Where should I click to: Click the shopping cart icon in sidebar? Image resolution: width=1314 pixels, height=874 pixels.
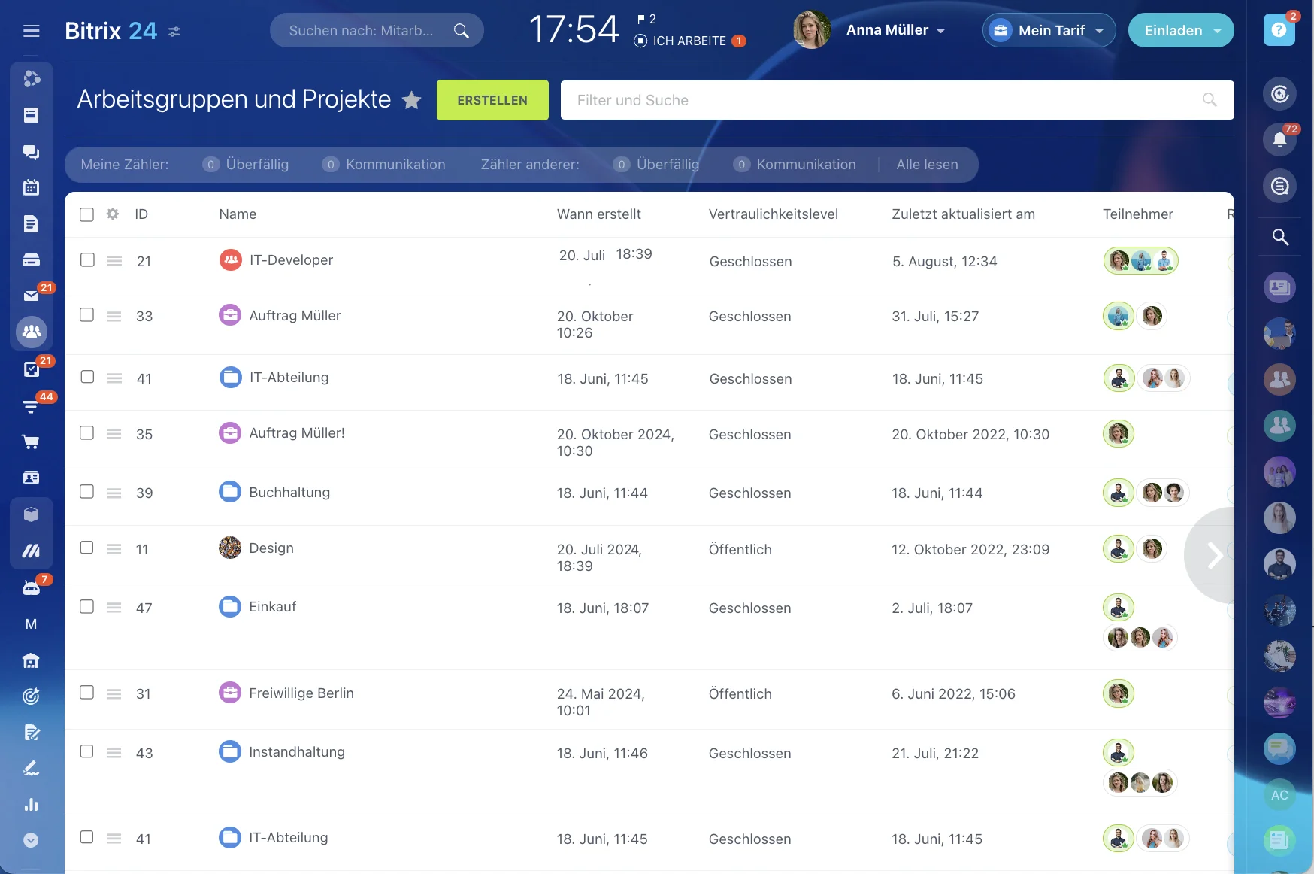coord(31,442)
